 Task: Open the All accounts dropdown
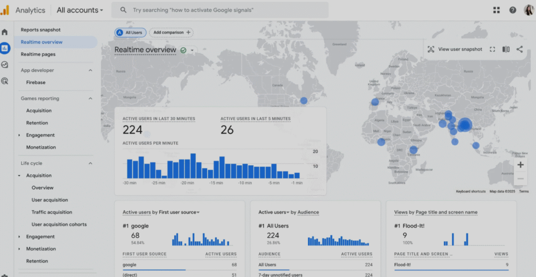[x=80, y=10]
